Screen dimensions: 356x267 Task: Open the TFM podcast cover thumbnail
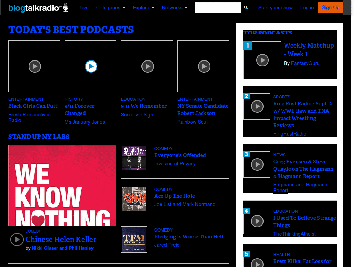134,239
